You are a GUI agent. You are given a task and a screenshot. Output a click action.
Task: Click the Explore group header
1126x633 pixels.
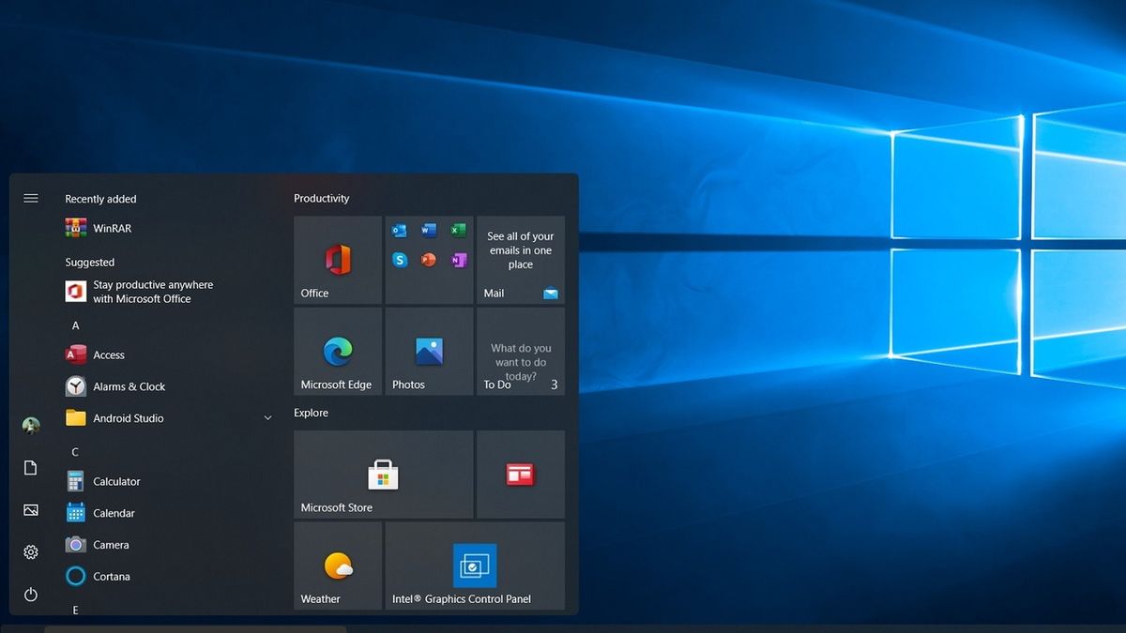311,413
